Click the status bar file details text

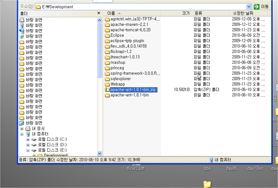[x=80, y=160]
